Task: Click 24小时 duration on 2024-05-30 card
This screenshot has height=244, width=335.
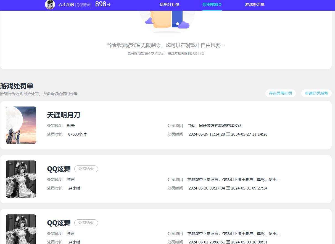Action: point(74,188)
